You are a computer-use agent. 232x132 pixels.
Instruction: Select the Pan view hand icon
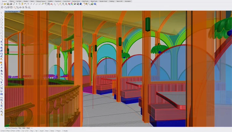click(x=28, y=4)
